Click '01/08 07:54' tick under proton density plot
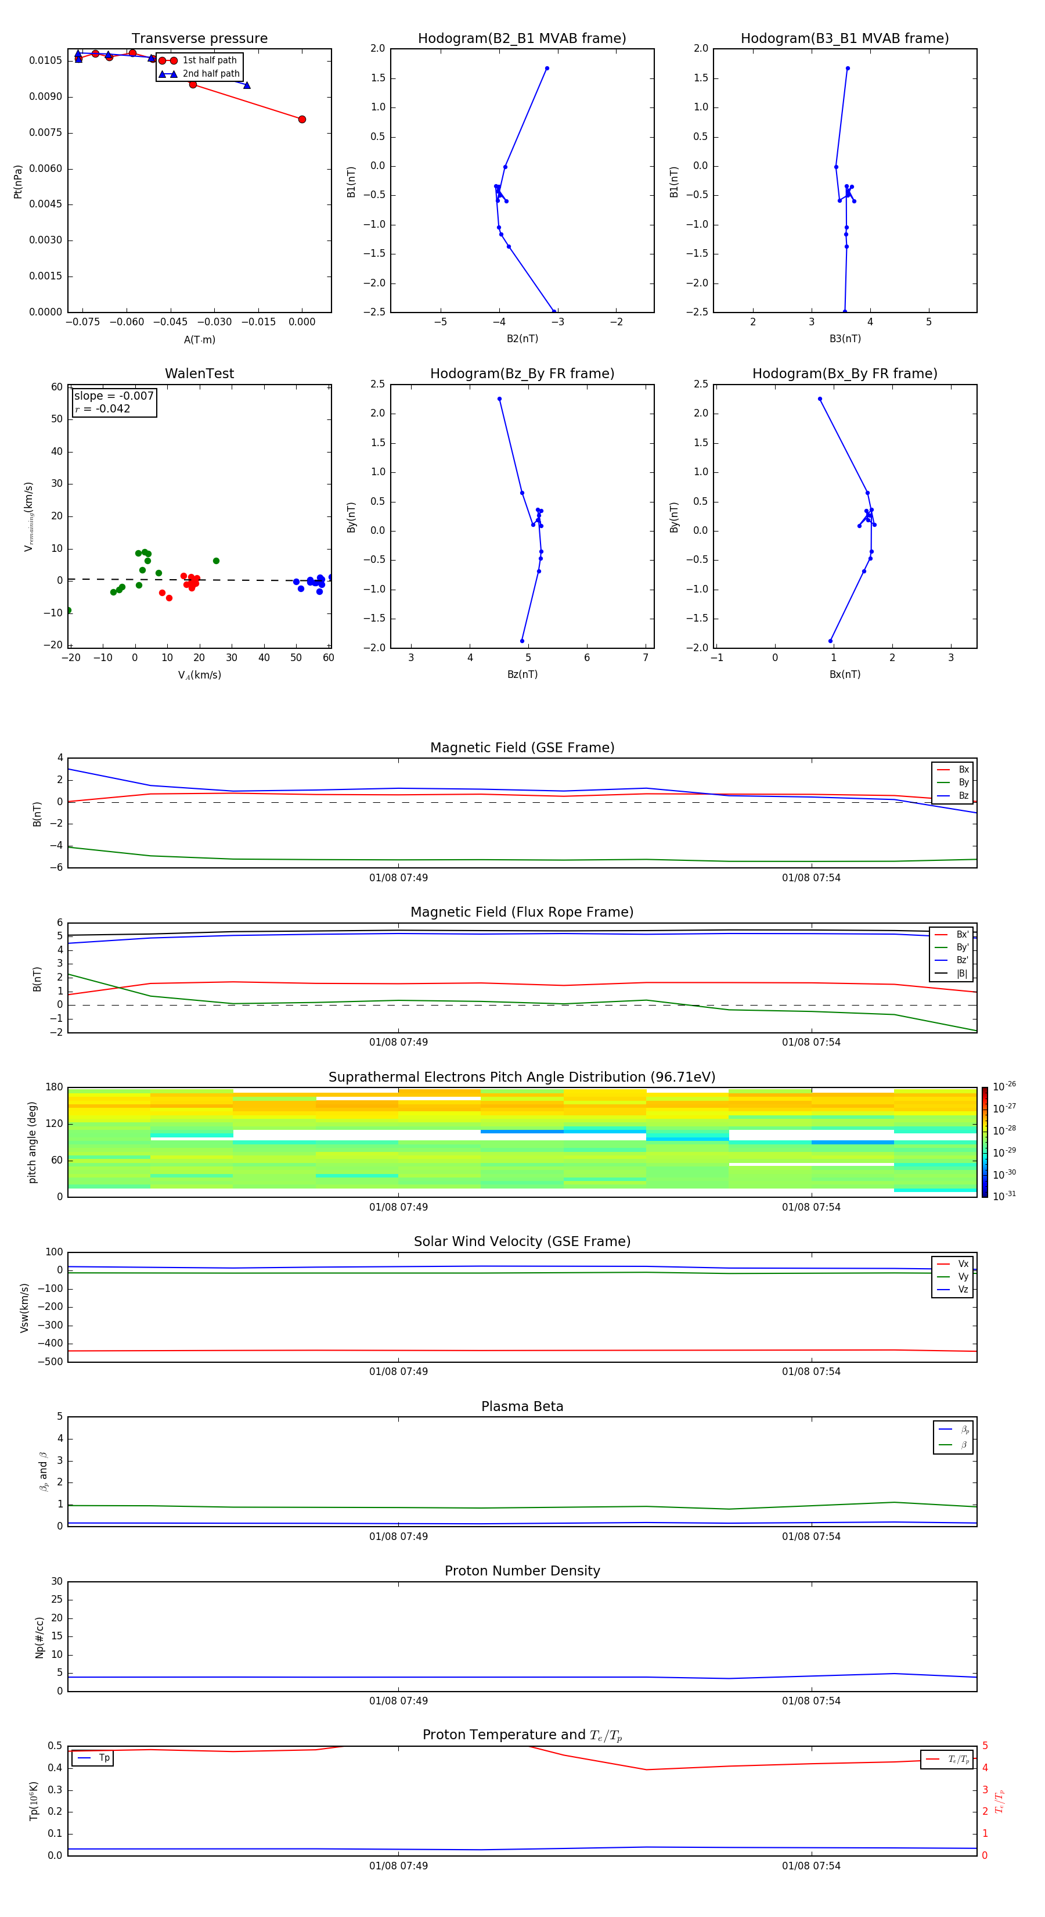This screenshot has width=1045, height=1917. click(810, 1700)
